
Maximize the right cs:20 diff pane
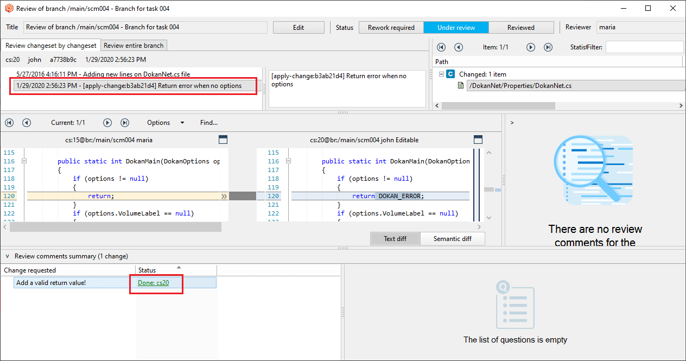pos(478,140)
